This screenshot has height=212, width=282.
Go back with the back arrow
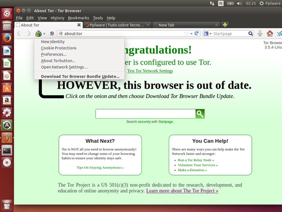pyautogui.click(x=19, y=33)
